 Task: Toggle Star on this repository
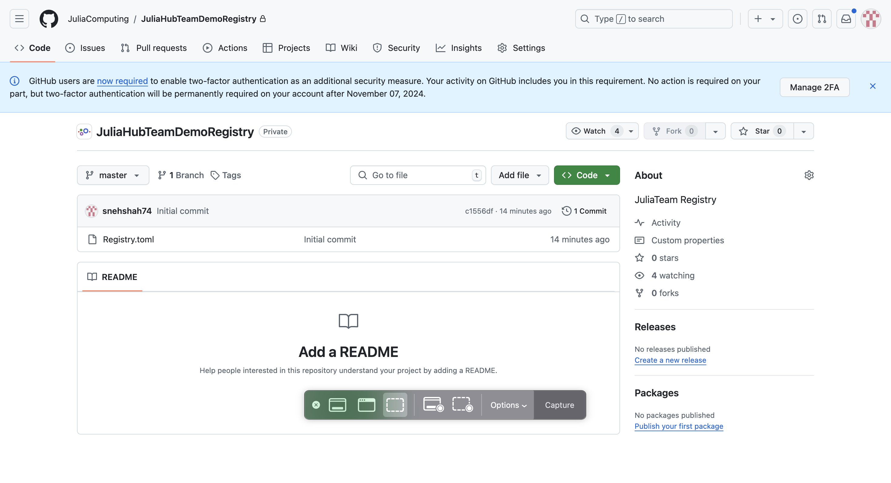pyautogui.click(x=762, y=131)
